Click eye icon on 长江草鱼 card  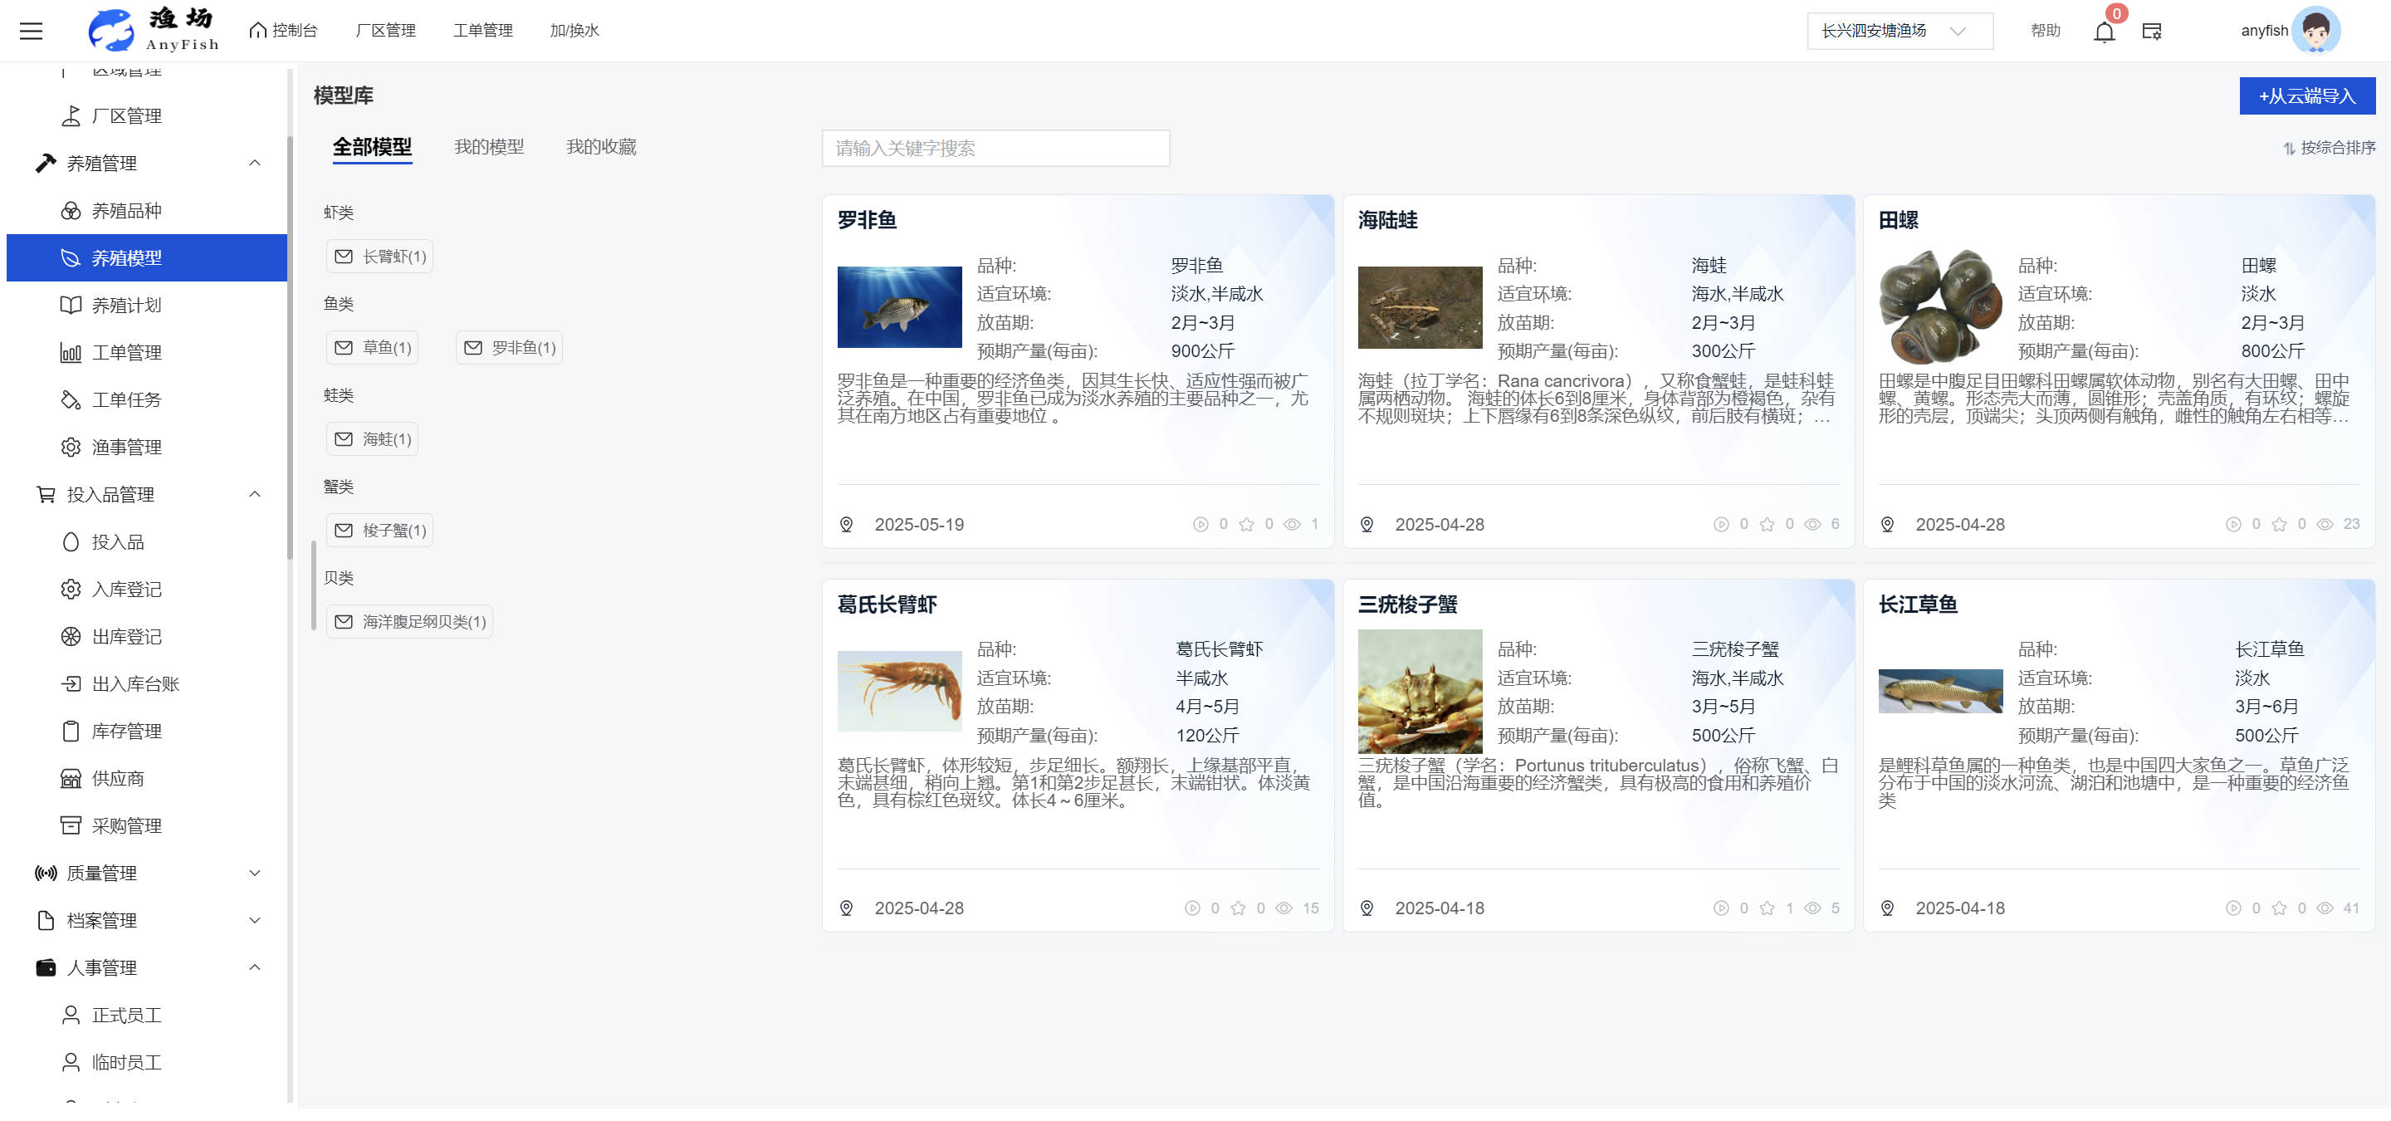(x=2325, y=908)
